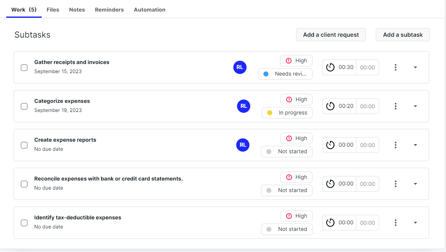Change High priority on Reconcile expenses

pyautogui.click(x=297, y=177)
